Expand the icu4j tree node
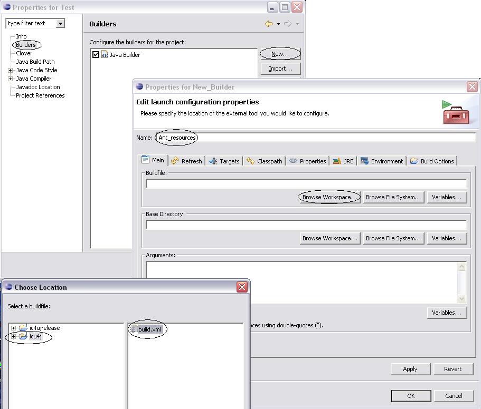481x409 pixels. (x=13, y=336)
